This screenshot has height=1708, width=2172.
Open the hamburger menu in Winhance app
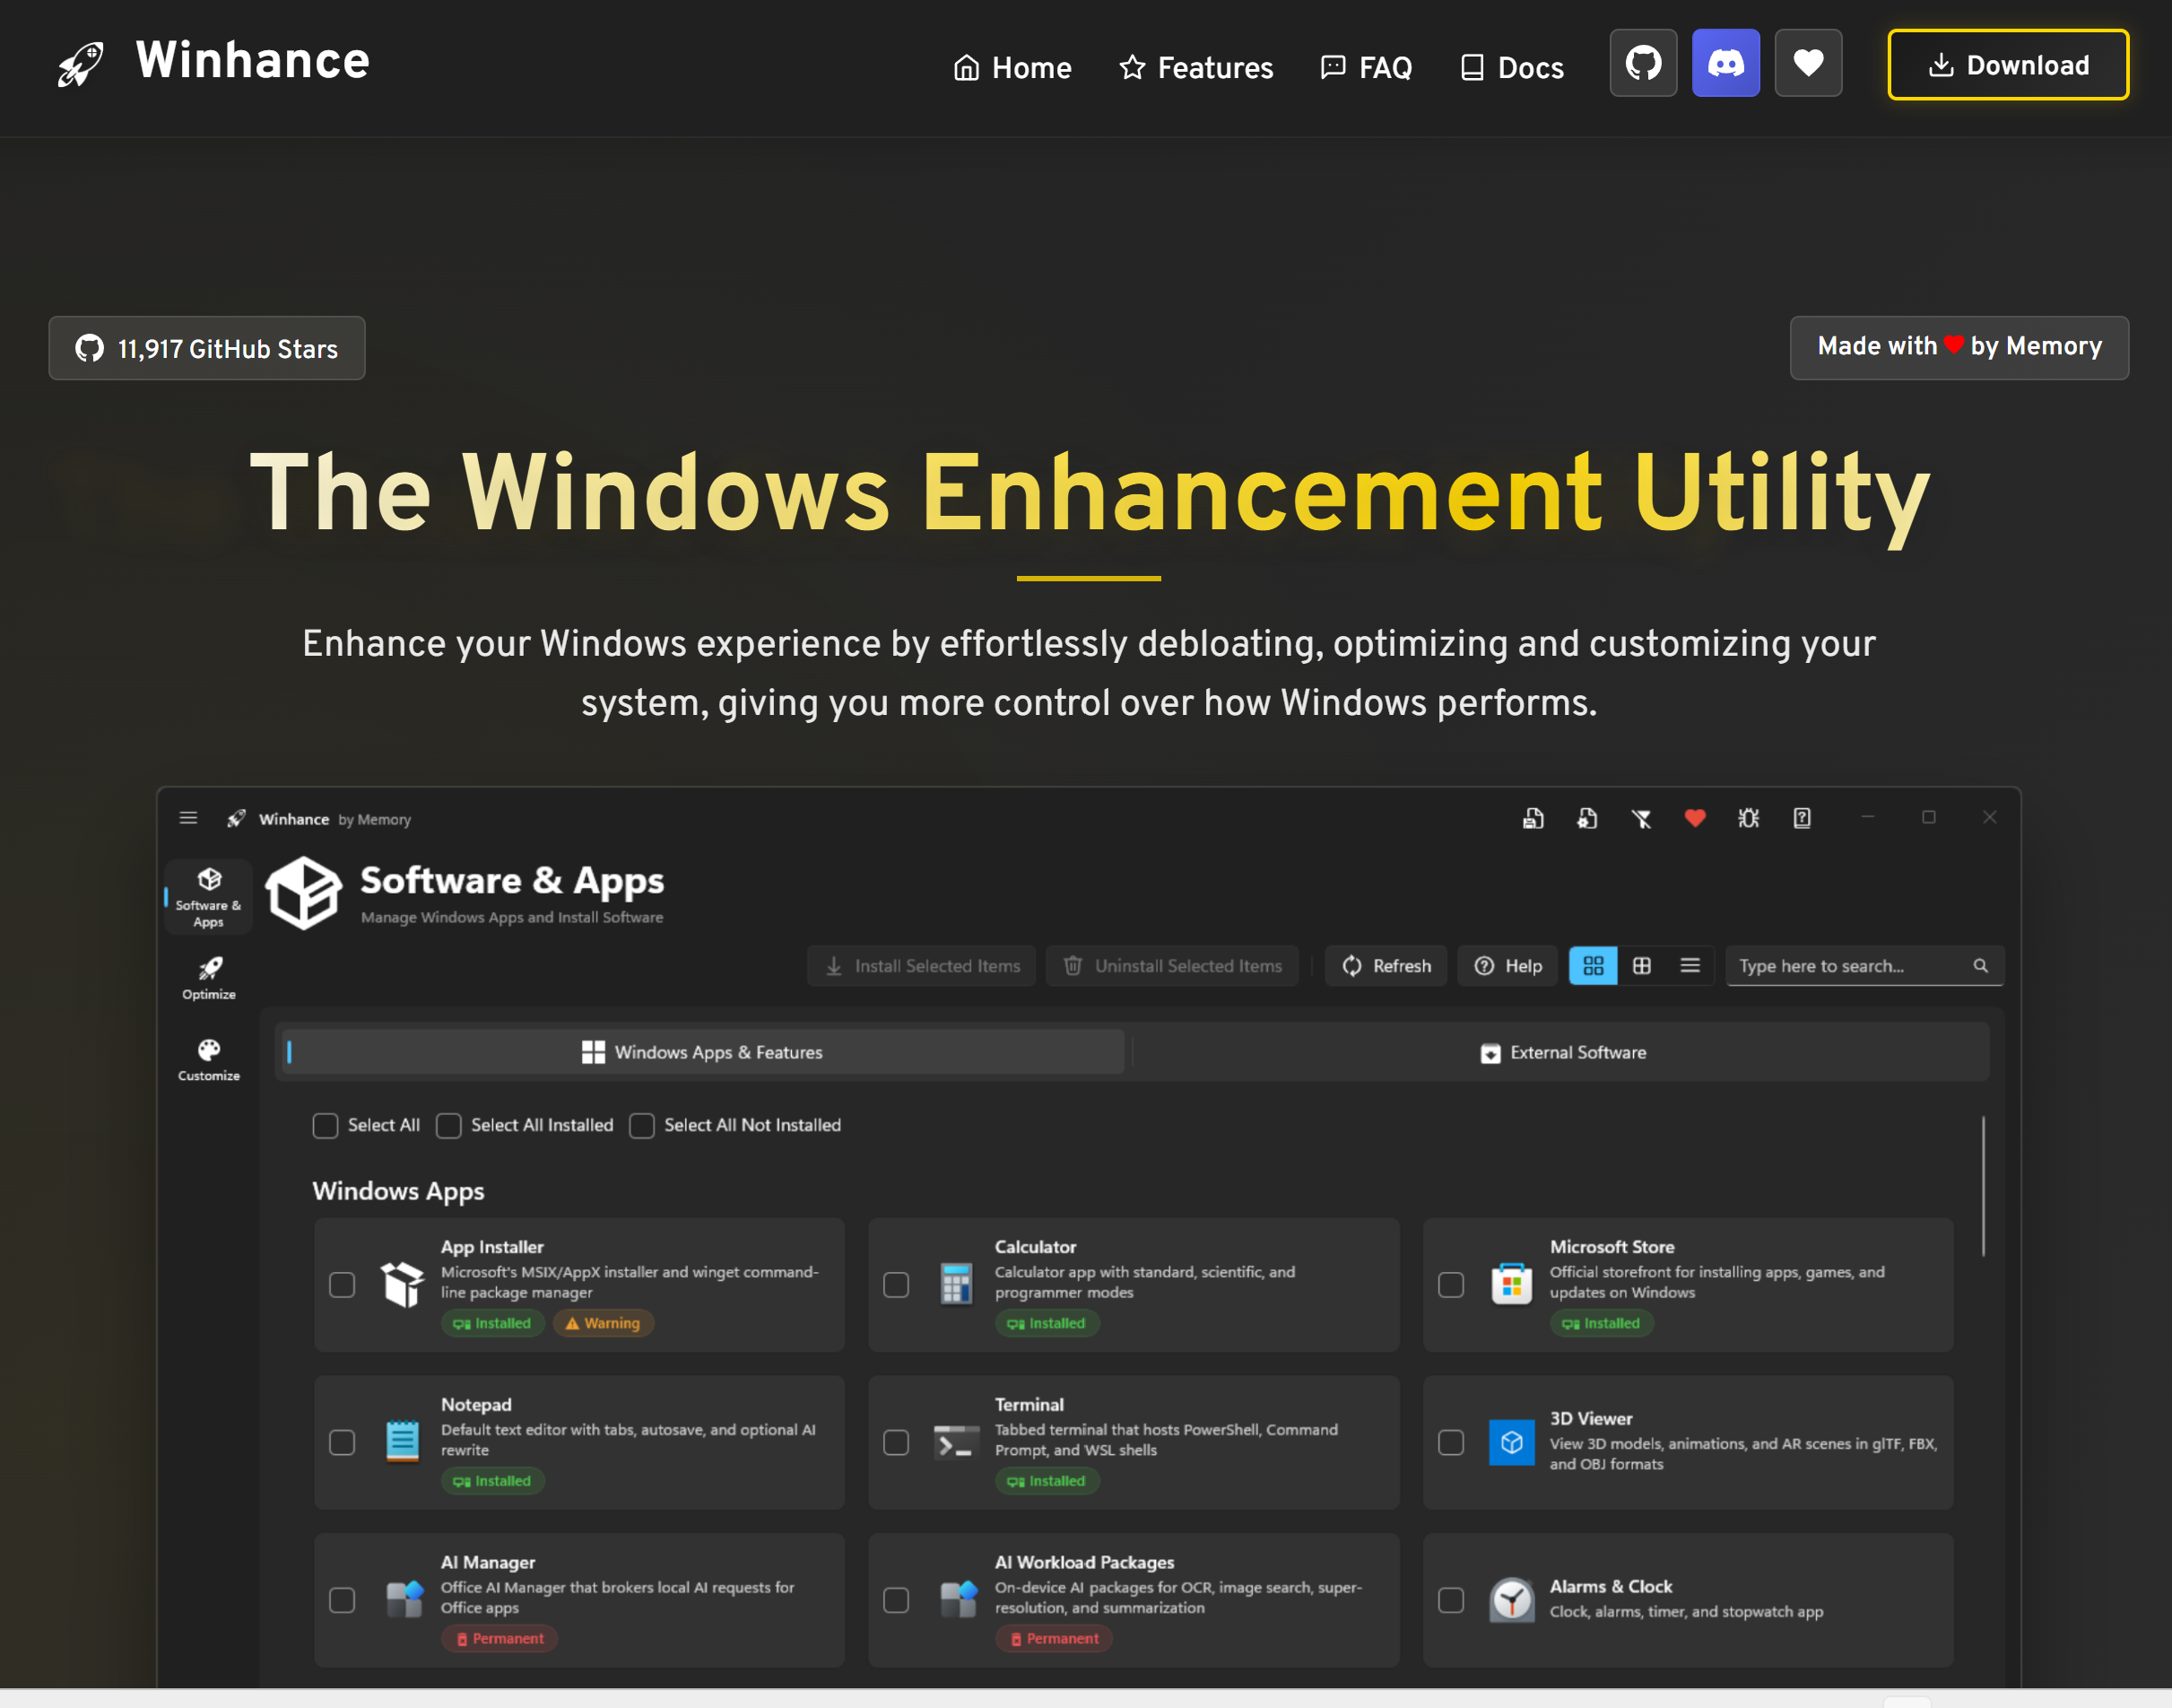[x=188, y=818]
